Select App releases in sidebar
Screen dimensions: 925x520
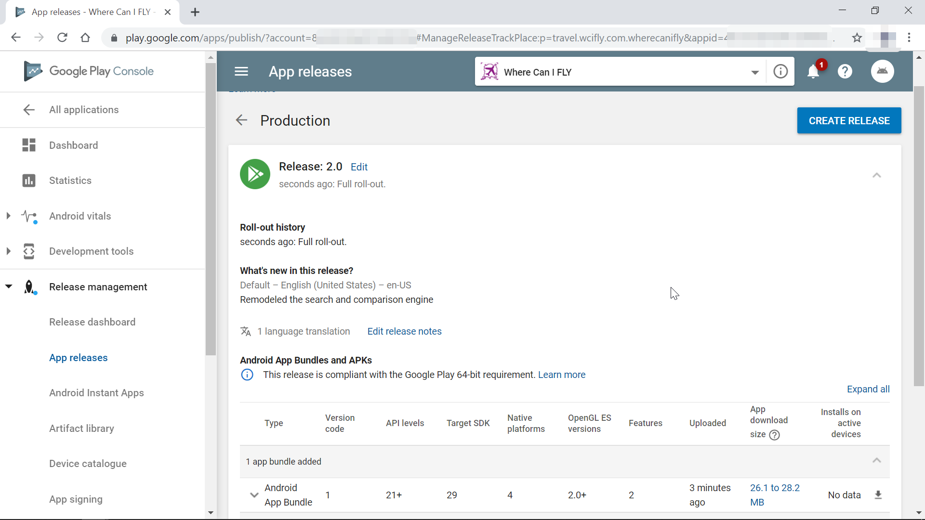(79, 358)
